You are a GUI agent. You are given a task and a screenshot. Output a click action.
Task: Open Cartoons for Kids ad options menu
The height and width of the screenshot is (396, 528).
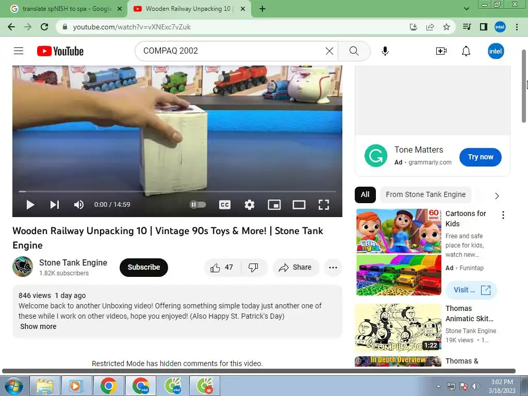tap(503, 215)
